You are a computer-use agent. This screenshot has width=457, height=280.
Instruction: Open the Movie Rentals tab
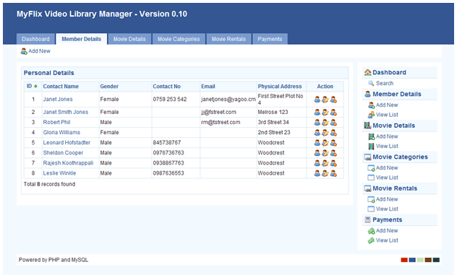tap(228, 39)
